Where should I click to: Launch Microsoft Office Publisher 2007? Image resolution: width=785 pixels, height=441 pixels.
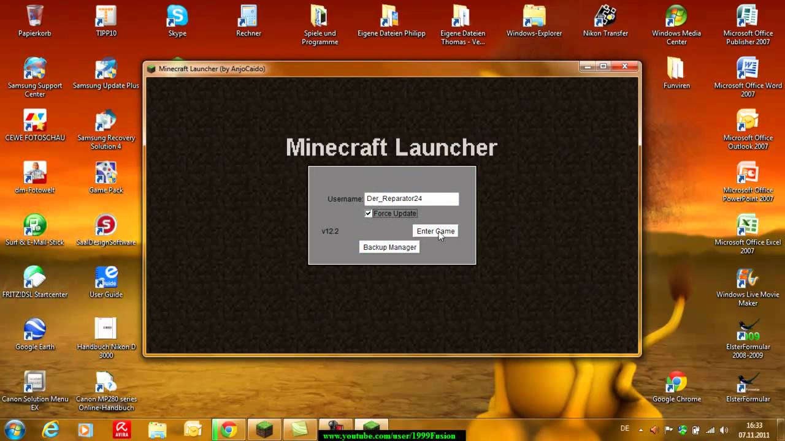(x=748, y=24)
